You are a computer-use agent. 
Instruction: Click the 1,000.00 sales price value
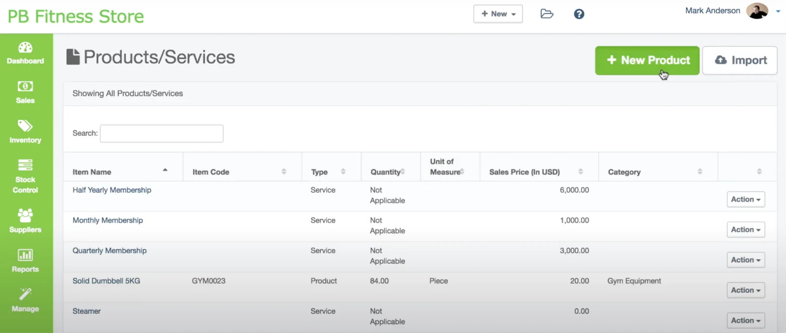574,221
